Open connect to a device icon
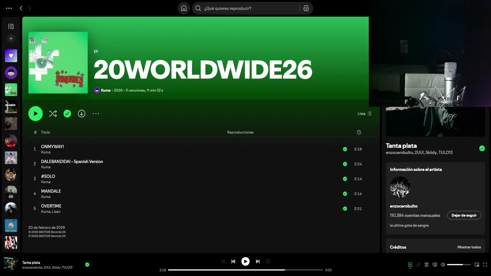This screenshot has width=491, height=276. click(435, 264)
